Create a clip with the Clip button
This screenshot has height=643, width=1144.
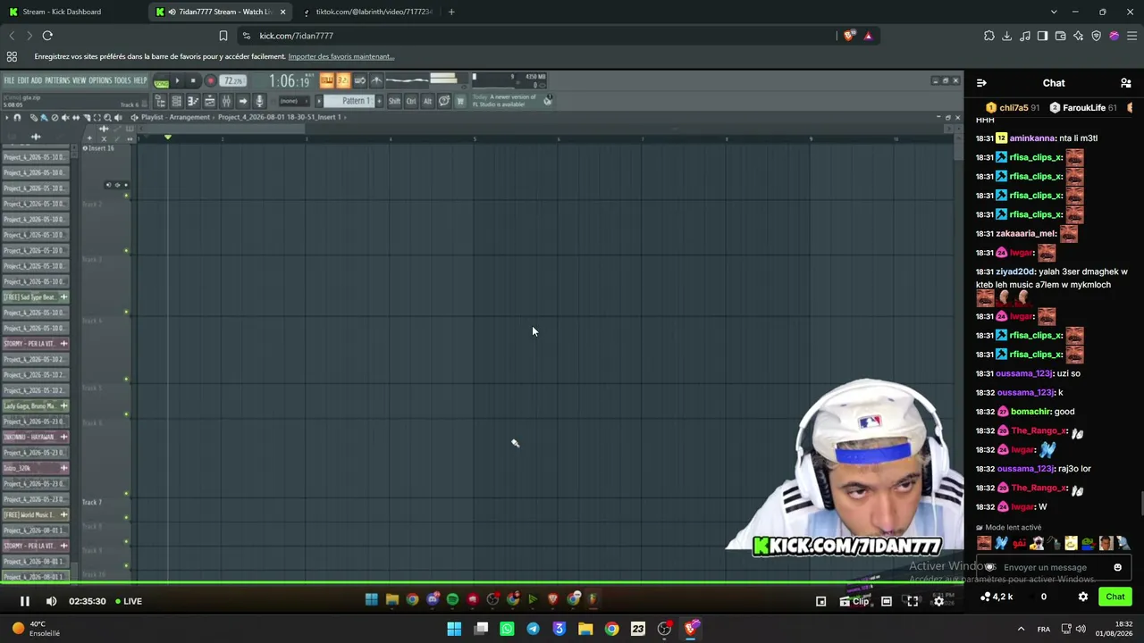pos(854,601)
